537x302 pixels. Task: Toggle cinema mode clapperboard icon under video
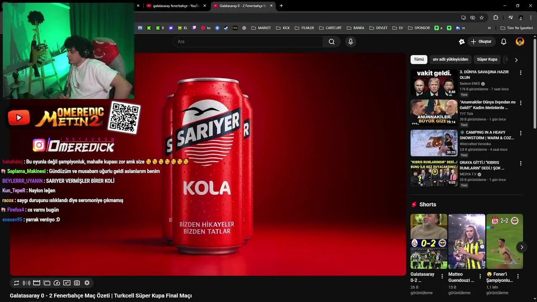[36, 283]
